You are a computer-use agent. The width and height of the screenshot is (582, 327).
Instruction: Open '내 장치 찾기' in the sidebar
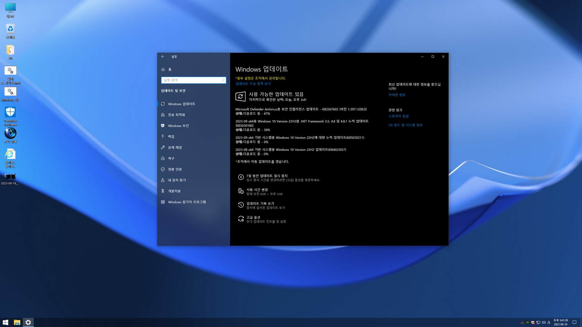coord(193,180)
